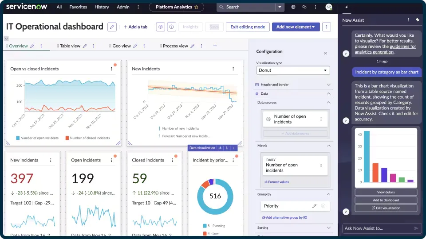The width and height of the screenshot is (426, 239).
Task: Open the globe icon in top header
Action: point(293,7)
